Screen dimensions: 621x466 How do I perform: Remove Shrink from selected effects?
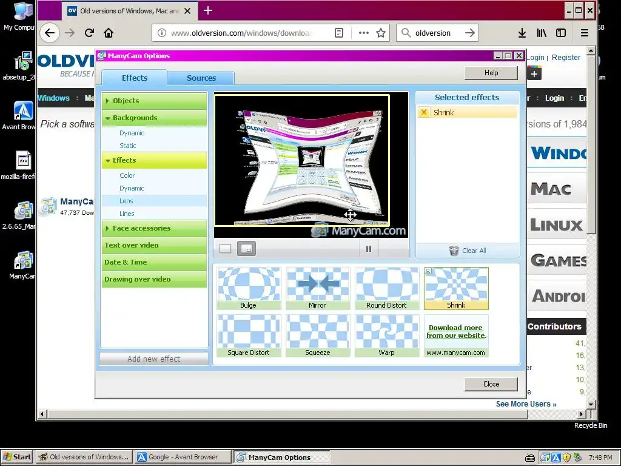[x=424, y=112]
